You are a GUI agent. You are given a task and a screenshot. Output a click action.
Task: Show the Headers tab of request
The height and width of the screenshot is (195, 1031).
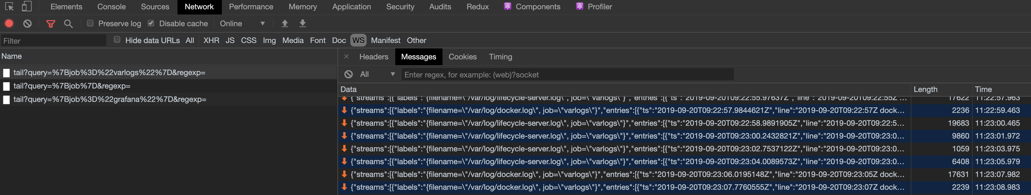coord(373,57)
